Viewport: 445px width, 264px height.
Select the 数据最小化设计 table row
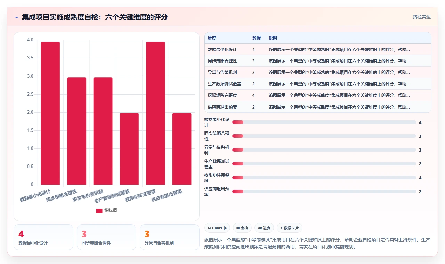(x=318, y=50)
